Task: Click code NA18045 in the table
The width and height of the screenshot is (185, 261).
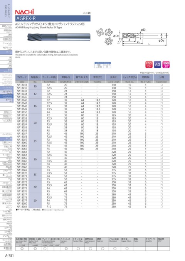Action: pyautogui.click(x=22, y=97)
